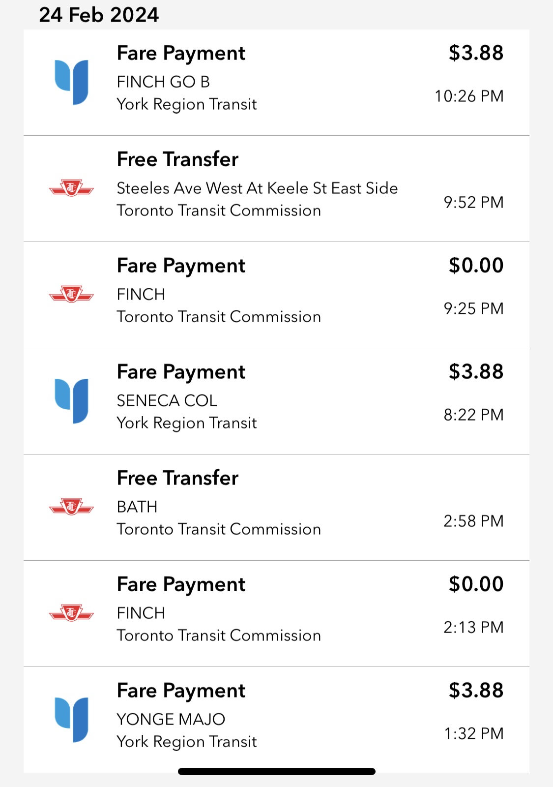Select the $0.00 amount at 2:13 PM
The width and height of the screenshot is (553, 787).
(476, 584)
